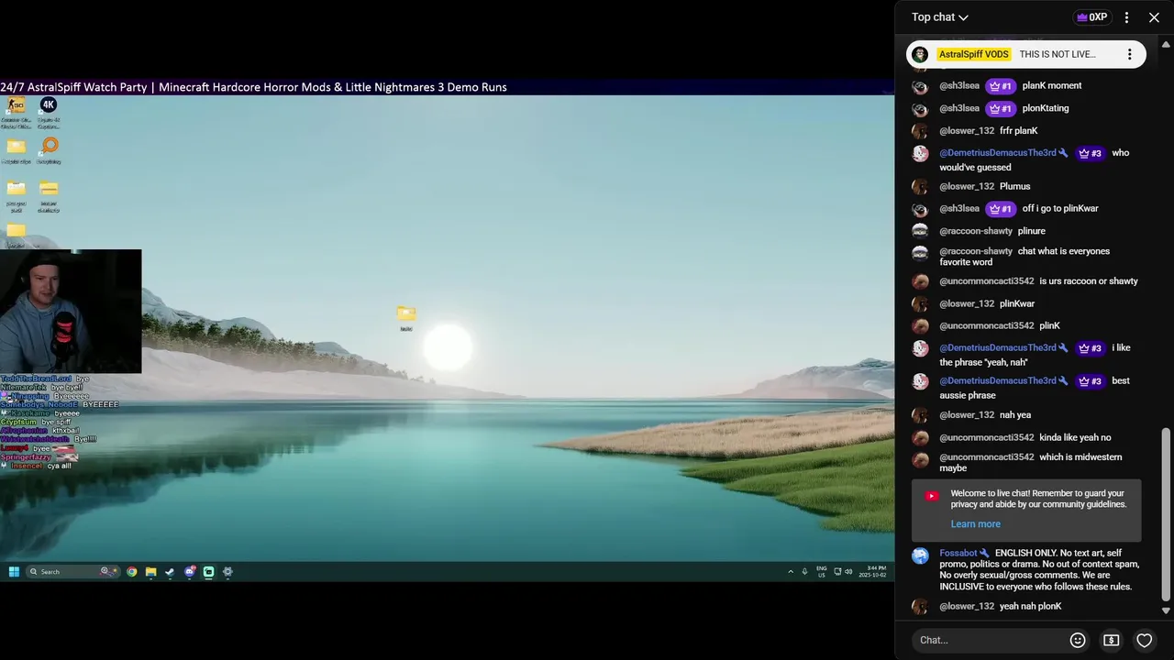Close the live chat panel
The height and width of the screenshot is (660, 1174).
[x=1154, y=17]
